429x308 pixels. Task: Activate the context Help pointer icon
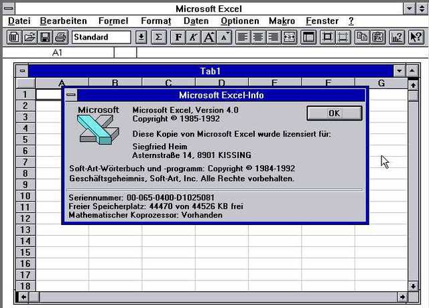tap(416, 37)
